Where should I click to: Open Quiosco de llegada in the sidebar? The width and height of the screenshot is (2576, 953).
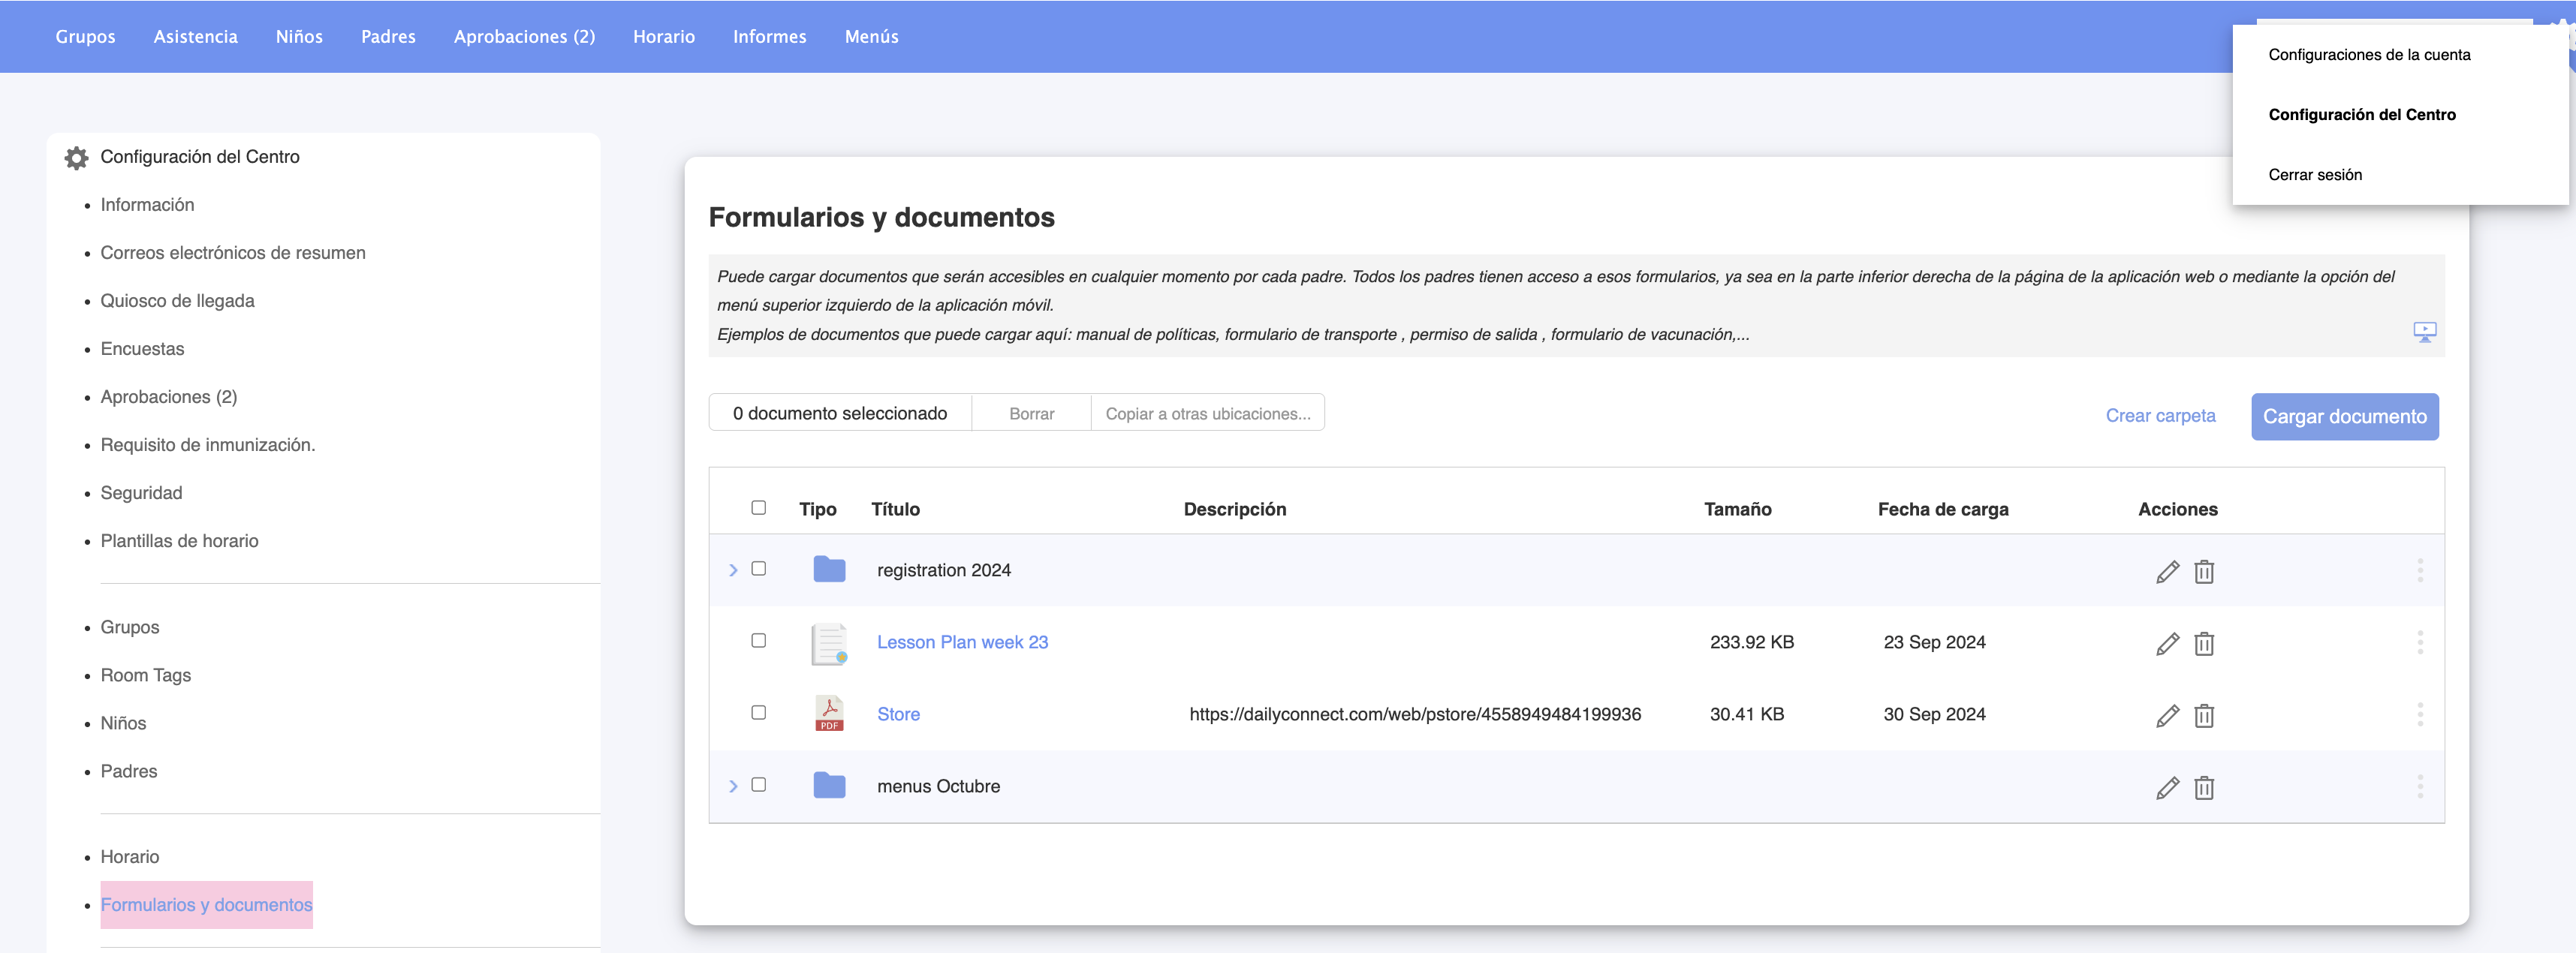pos(177,301)
